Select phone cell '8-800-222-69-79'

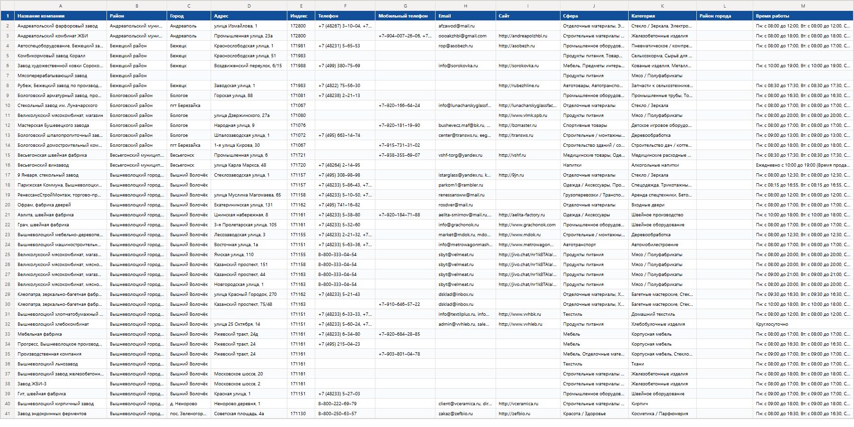[x=345, y=404]
